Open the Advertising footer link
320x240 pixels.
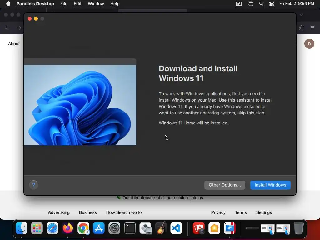coord(59,212)
